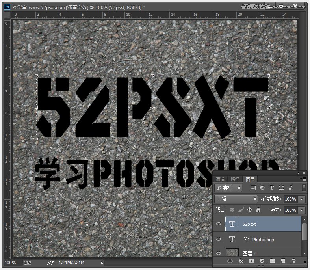Click the 学习Photoshop layer T thumbnail
The width and height of the screenshot is (310, 270).
(232, 239)
